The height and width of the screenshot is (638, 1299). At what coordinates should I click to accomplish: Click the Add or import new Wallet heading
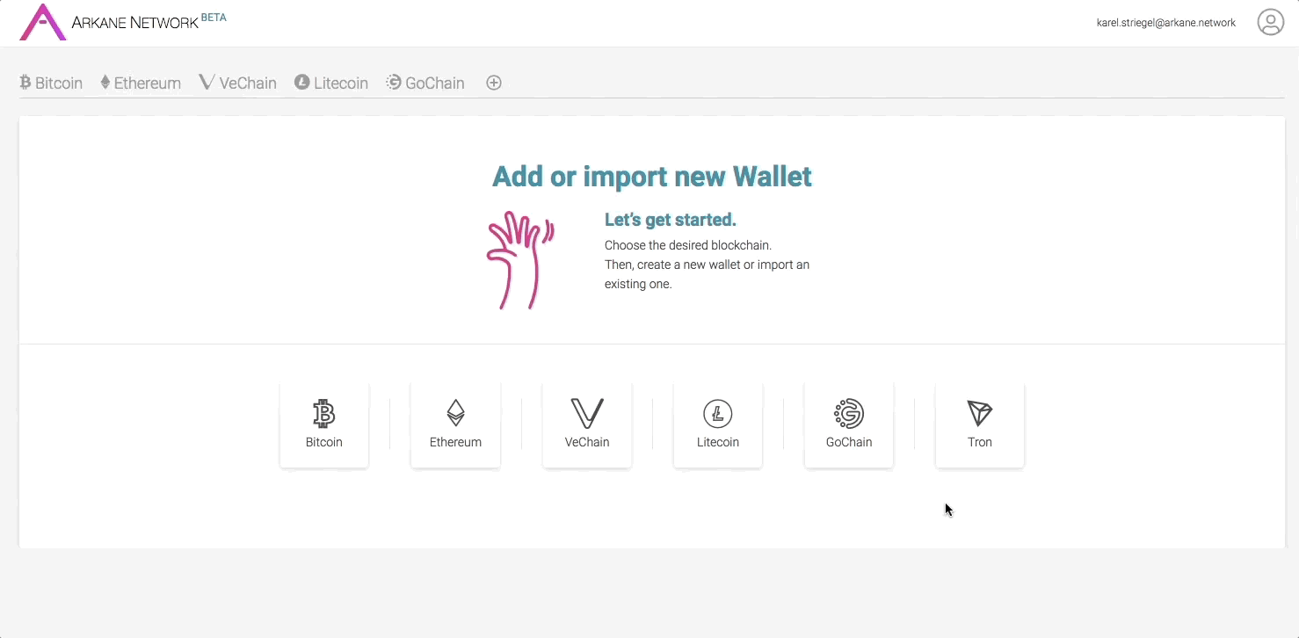(652, 176)
